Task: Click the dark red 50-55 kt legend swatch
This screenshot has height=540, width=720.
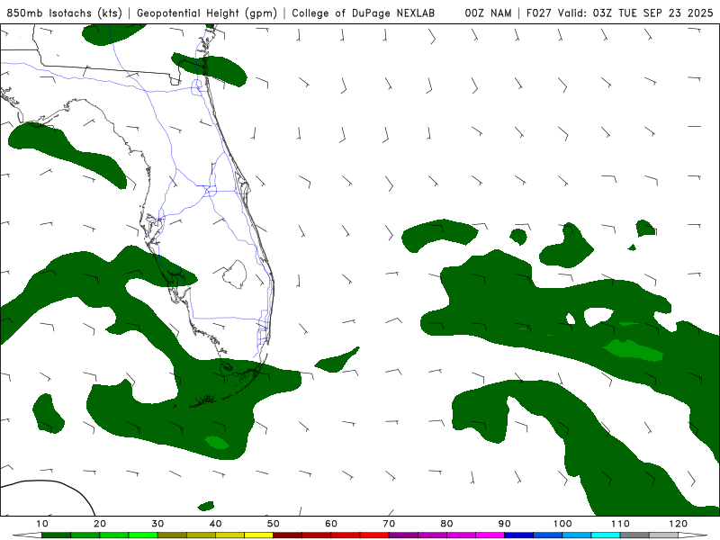Action: 287,535
